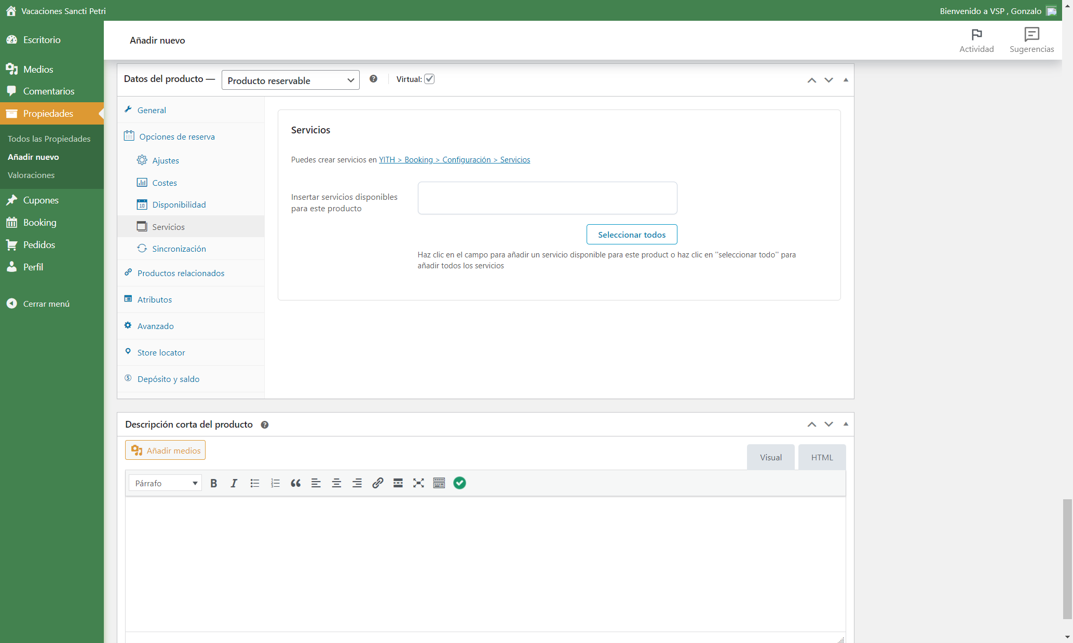Center align text in editor
Image resolution: width=1073 pixels, height=643 pixels.
tap(336, 483)
